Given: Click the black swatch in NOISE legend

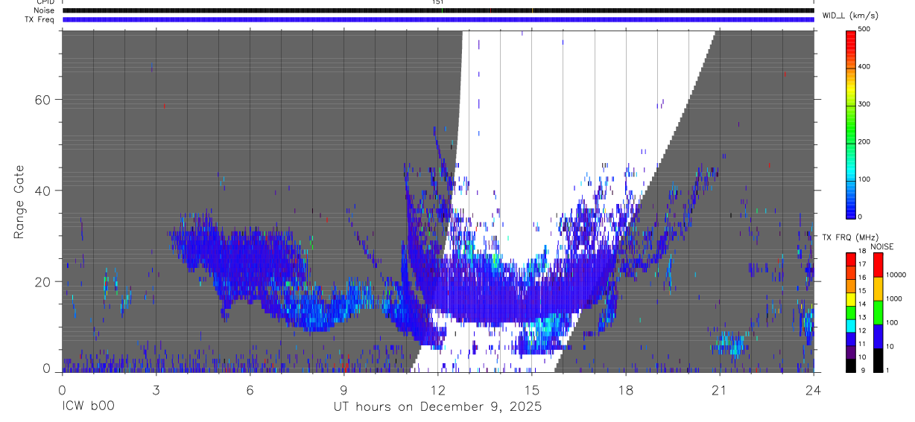Looking at the screenshot, I should pyautogui.click(x=878, y=360).
